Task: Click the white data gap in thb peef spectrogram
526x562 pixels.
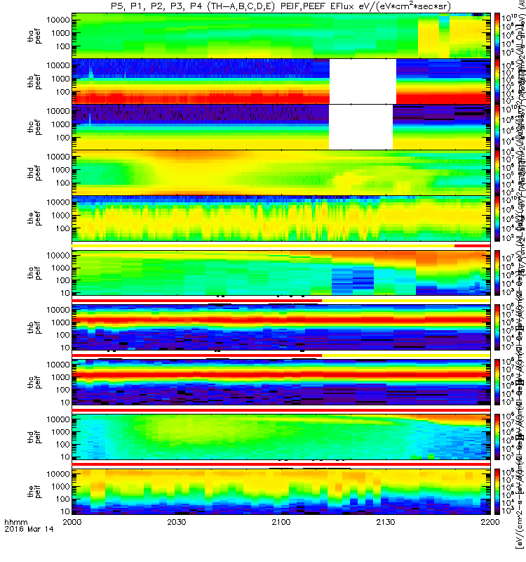Action: coord(363,81)
